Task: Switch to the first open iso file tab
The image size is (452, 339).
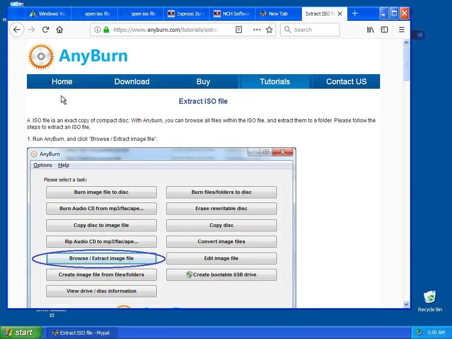Action: tap(94, 14)
